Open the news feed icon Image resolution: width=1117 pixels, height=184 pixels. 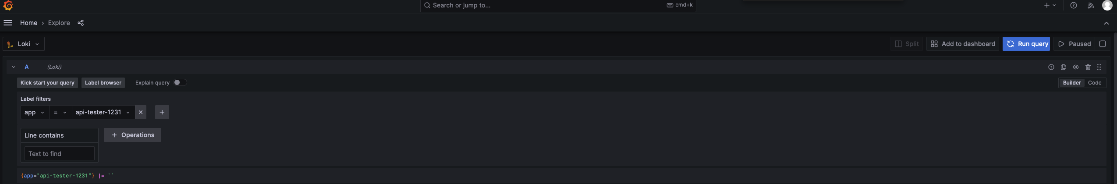(x=1091, y=5)
